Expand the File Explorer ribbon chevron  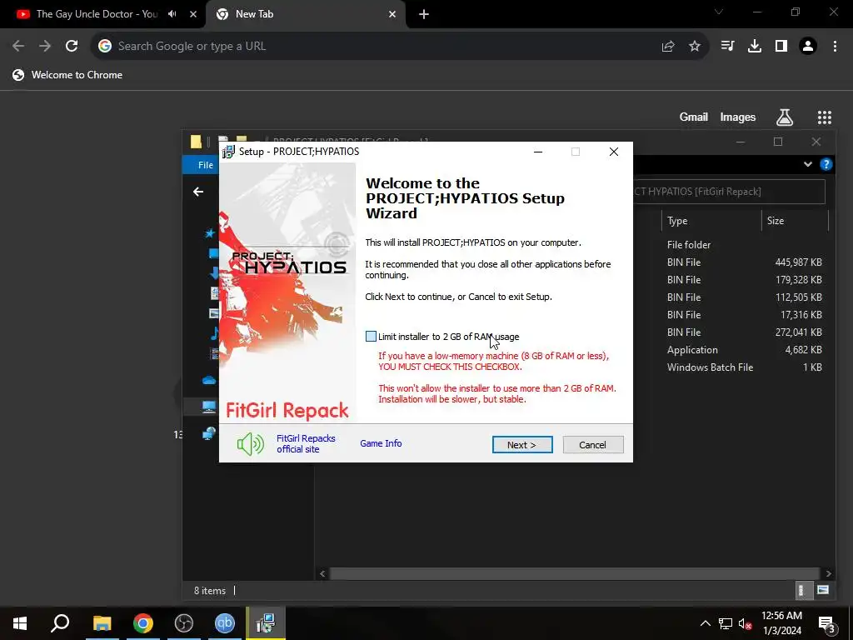coord(808,164)
